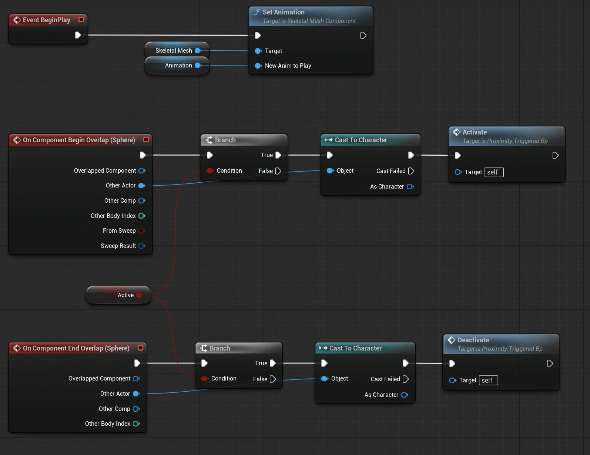Select the On Component End Overlap (Sphere) header
The height and width of the screenshot is (455, 590).
pos(76,348)
